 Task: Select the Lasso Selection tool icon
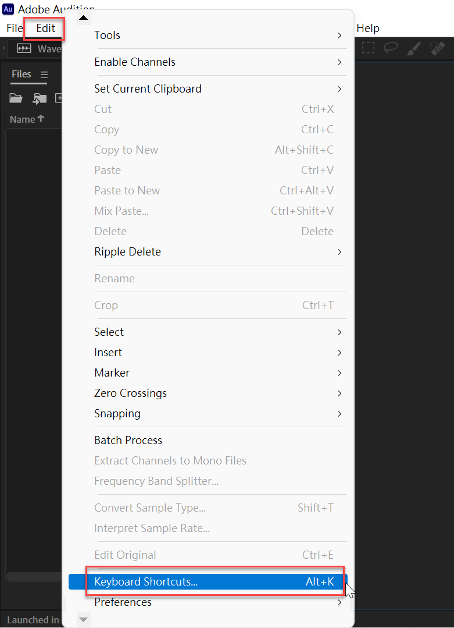(391, 48)
